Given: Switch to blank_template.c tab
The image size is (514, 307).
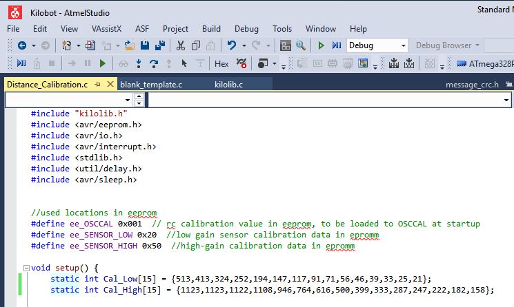Looking at the screenshot, I should 151,85.
